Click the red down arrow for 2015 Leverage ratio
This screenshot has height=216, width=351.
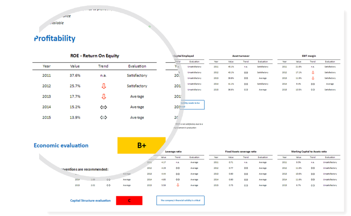click(x=178, y=185)
